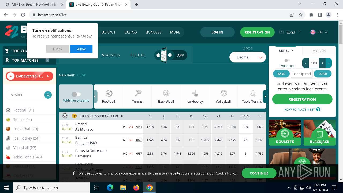The width and height of the screenshot is (343, 193).
Task: Open File Explorer from the taskbar
Action: tap(123, 188)
